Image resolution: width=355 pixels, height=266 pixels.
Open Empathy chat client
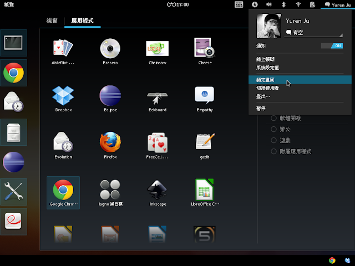coord(205,99)
